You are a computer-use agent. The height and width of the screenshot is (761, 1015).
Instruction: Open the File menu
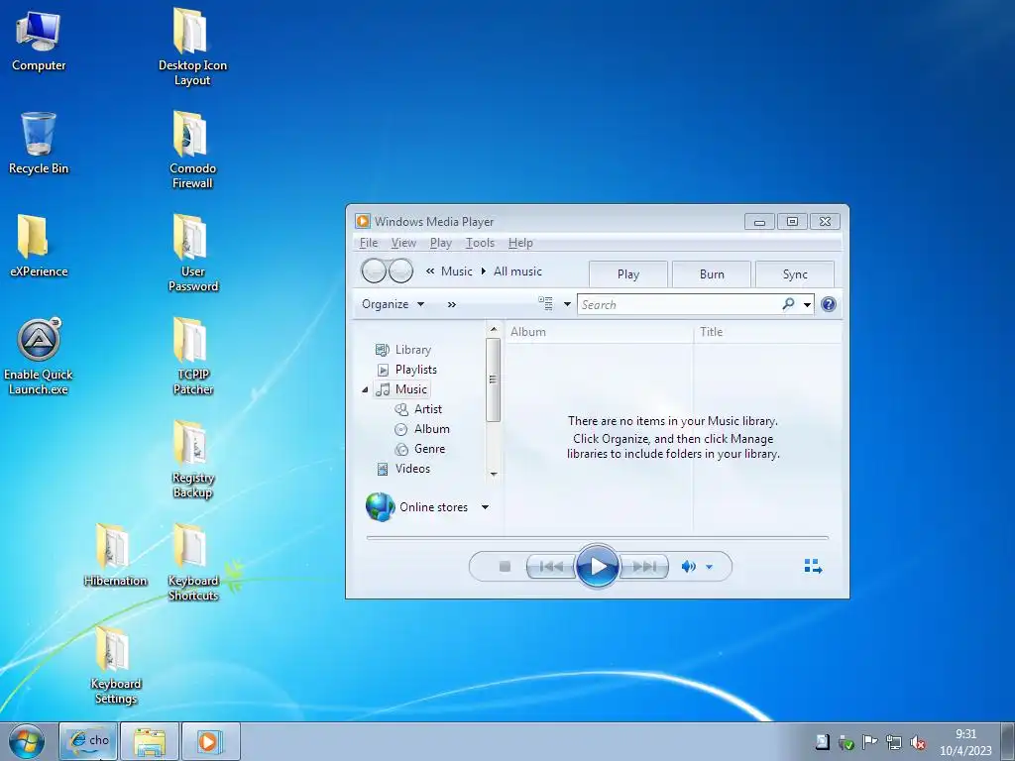point(369,243)
